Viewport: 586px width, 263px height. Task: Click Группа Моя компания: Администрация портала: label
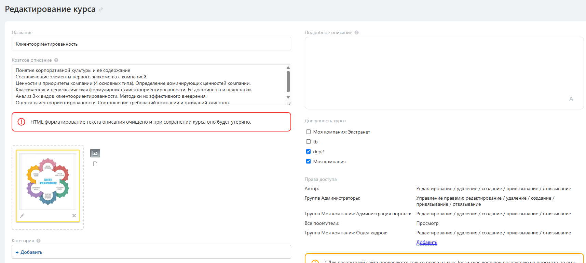tap(358, 214)
